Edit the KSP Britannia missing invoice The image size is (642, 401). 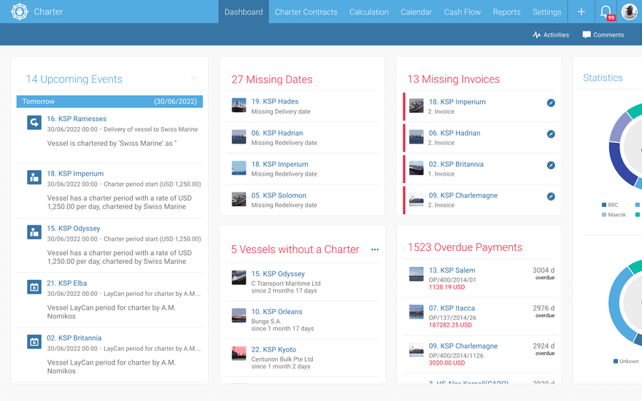click(x=551, y=166)
